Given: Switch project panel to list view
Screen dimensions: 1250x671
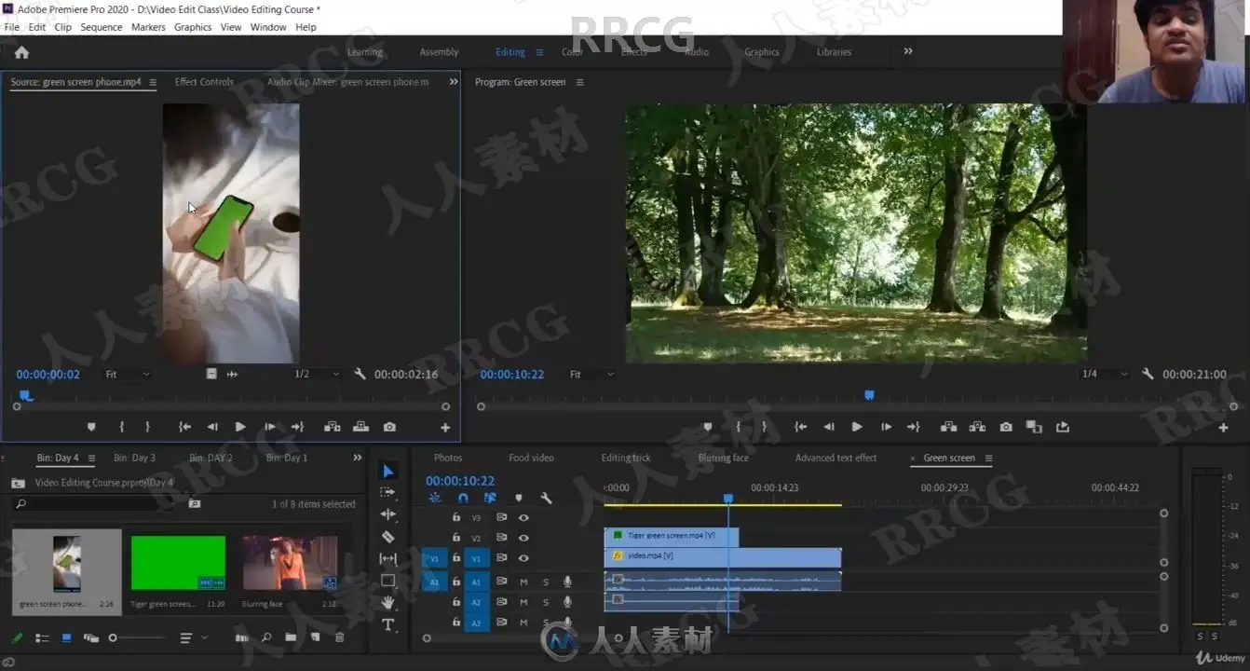Looking at the screenshot, I should (42, 638).
